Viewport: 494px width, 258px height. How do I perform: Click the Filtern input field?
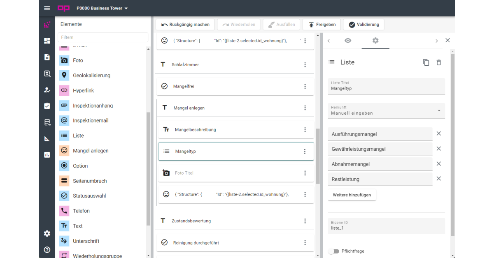click(x=103, y=37)
